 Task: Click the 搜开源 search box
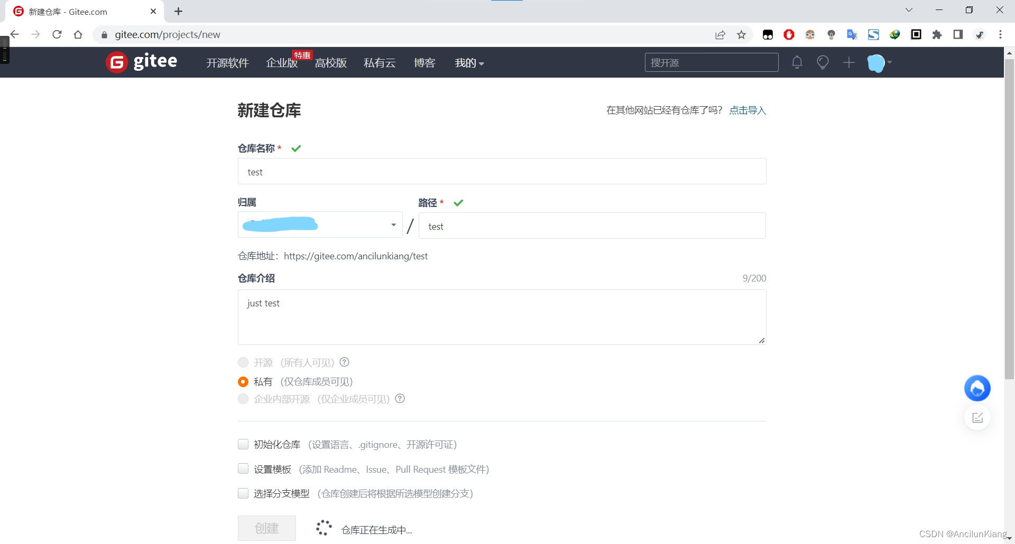(712, 62)
